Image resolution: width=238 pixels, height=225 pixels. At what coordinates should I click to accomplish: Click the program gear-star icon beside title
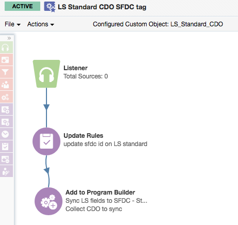click(x=50, y=7)
